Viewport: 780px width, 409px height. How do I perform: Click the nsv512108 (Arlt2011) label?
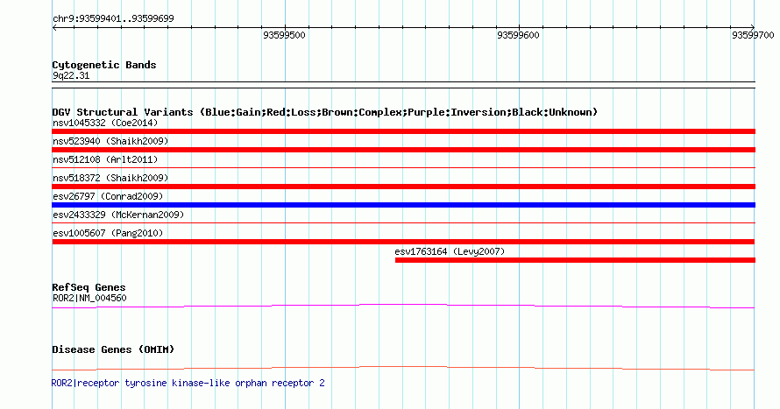[x=105, y=159]
